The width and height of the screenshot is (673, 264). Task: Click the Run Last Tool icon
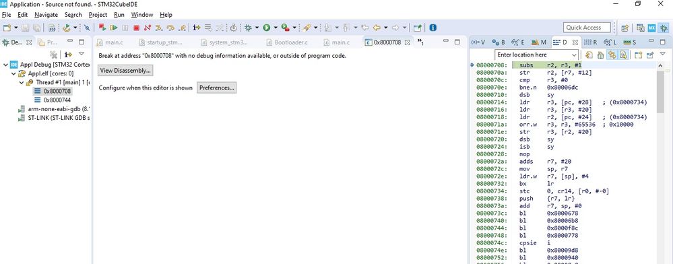point(285,28)
